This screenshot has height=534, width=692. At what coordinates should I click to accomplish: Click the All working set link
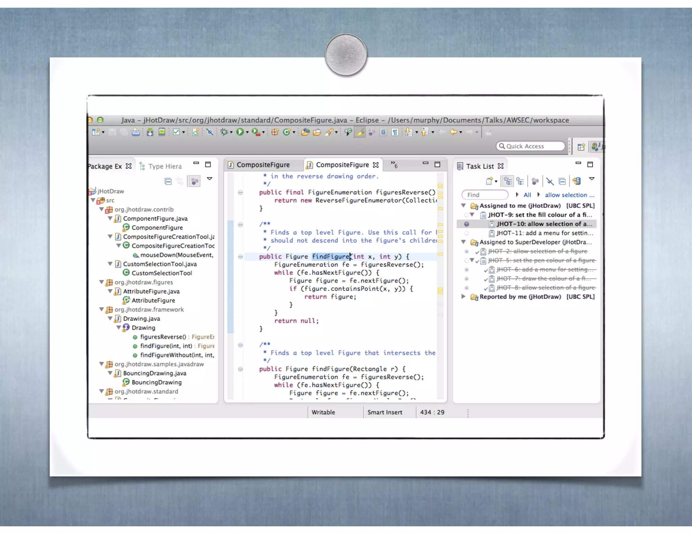click(x=527, y=195)
